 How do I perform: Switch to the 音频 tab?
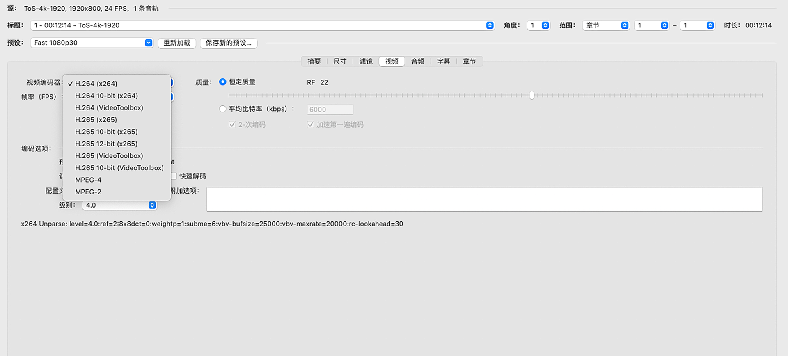[417, 62]
